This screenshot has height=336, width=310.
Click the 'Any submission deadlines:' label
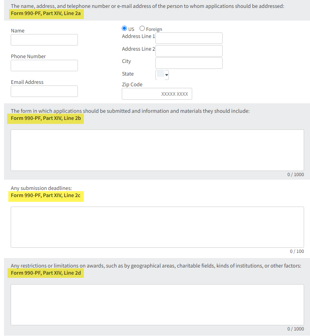tap(41, 188)
